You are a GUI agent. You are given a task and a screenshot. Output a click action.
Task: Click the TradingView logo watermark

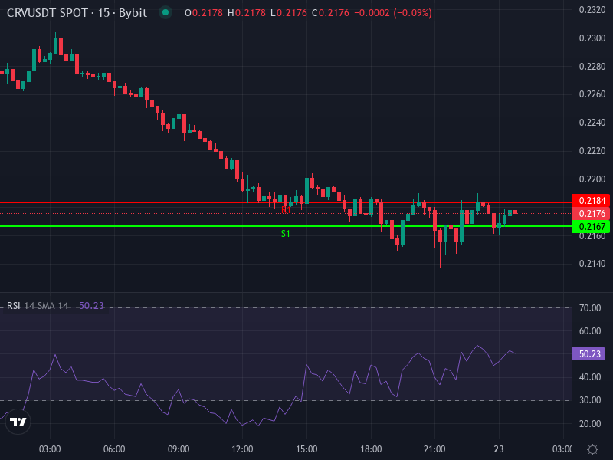pos(18,423)
